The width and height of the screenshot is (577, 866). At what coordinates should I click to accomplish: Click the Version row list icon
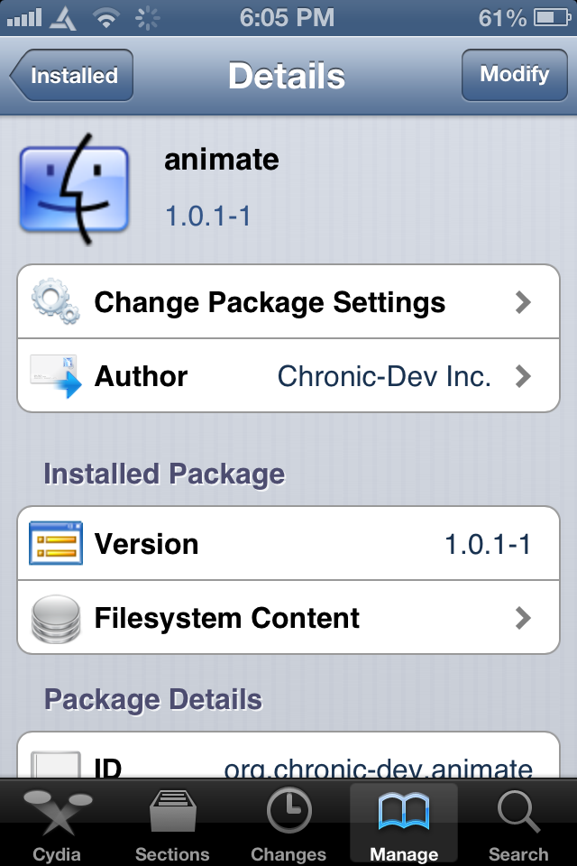click(x=56, y=544)
